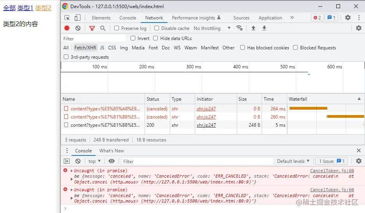Click the 类型1 link on the page

(25, 8)
